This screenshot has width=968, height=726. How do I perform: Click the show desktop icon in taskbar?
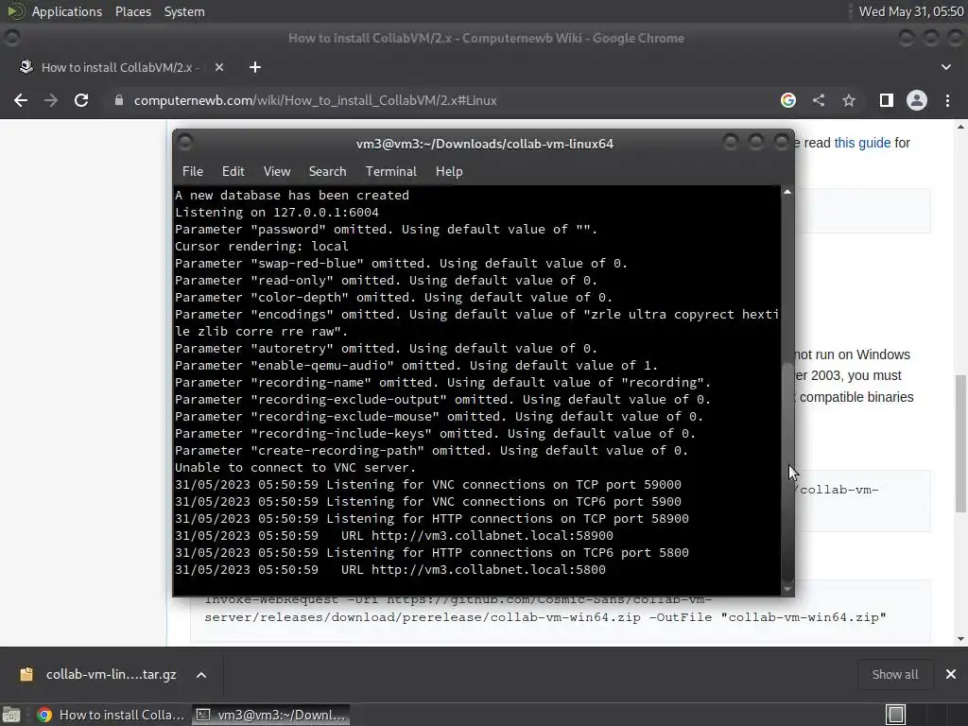tap(11, 715)
